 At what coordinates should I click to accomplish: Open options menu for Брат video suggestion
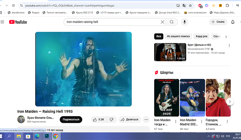click(x=229, y=45)
